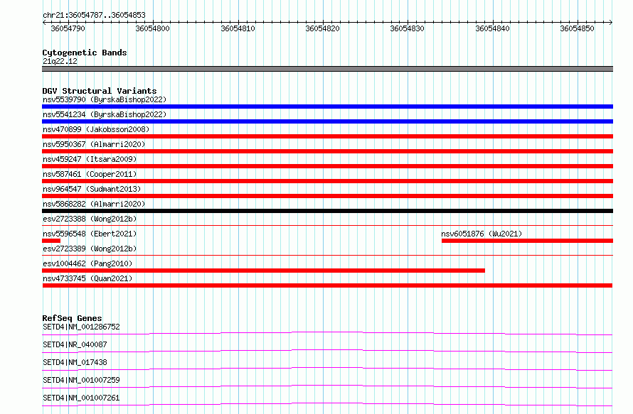633x414 pixels.
Task: Click nsv5868282 (Almarri2020) variant label
Action: click(94, 204)
